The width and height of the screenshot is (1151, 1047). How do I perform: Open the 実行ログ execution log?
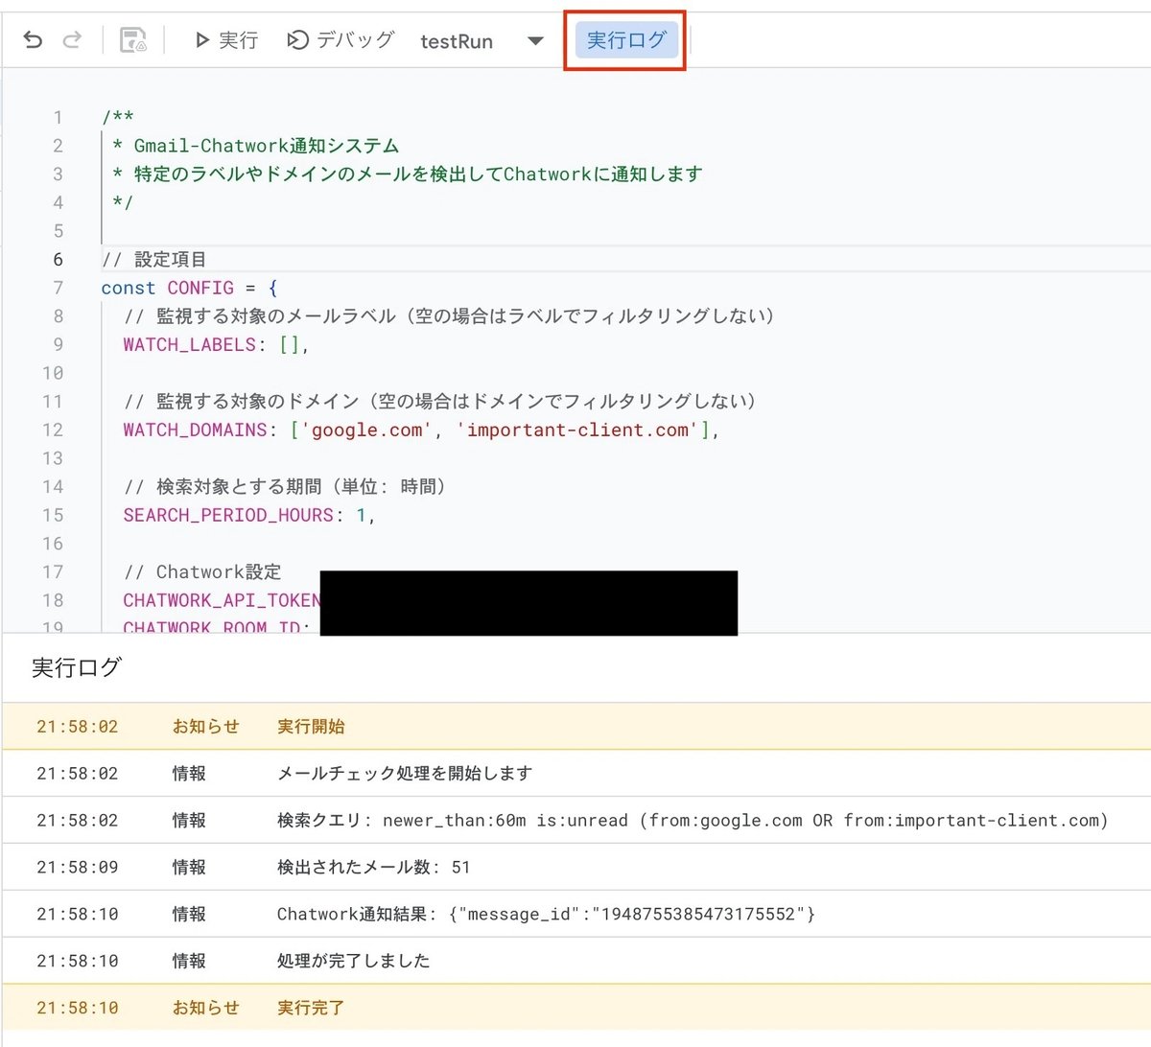(625, 40)
